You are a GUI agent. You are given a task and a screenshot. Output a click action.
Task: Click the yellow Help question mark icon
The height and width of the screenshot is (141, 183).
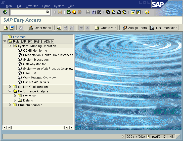(x=147, y=12)
